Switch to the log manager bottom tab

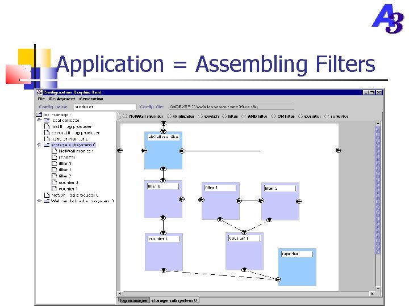(x=133, y=300)
